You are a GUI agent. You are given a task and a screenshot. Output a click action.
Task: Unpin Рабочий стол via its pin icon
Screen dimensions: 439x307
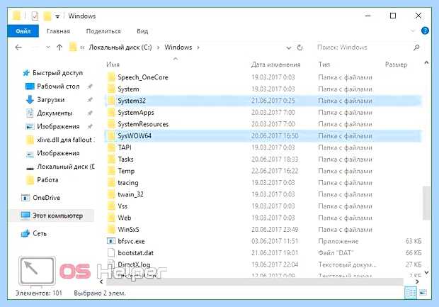tap(90, 86)
